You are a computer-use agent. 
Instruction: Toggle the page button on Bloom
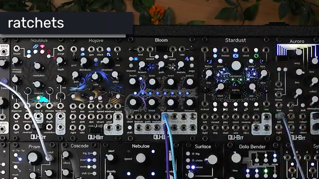pos(191,66)
